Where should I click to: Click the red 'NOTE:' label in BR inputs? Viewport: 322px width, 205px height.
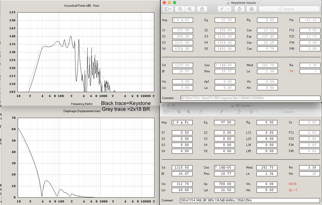point(293,184)
